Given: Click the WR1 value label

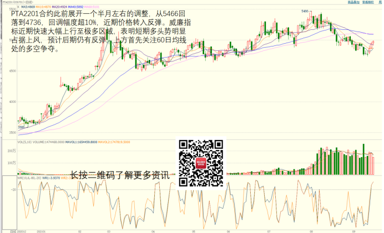Looking at the screenshot, I should pos(48,178).
